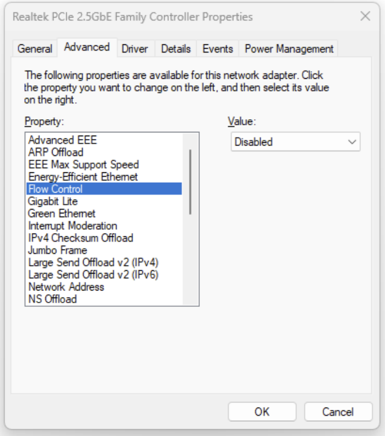Open the Driver tab
The image size is (385, 436).
click(135, 49)
